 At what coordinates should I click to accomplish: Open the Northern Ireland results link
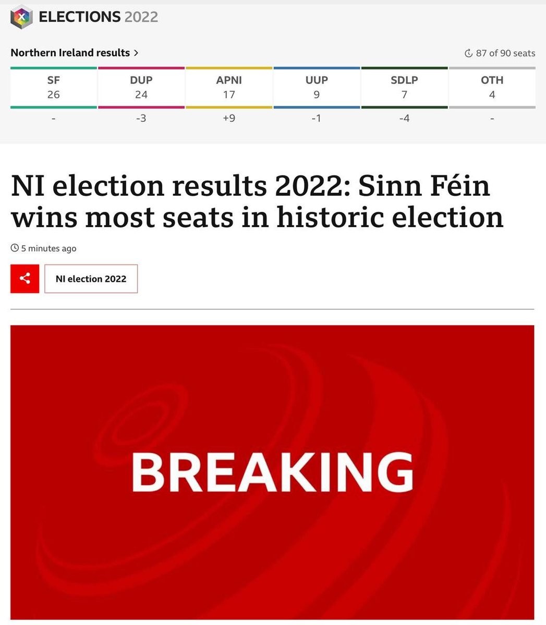click(x=70, y=53)
